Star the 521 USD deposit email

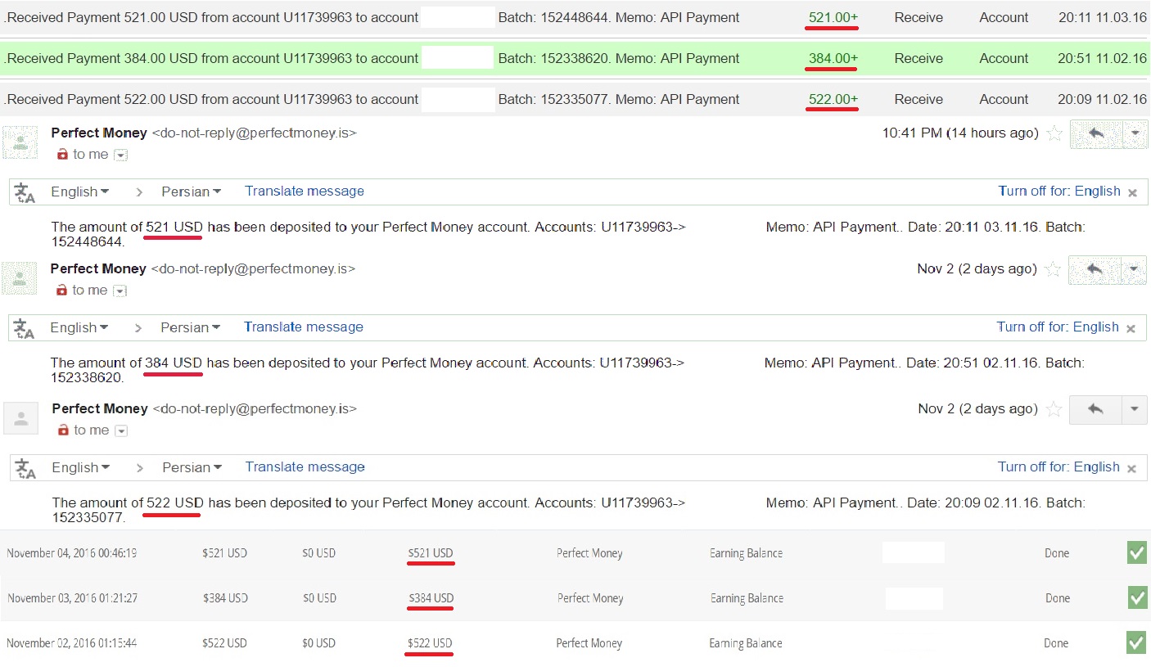click(x=1054, y=133)
